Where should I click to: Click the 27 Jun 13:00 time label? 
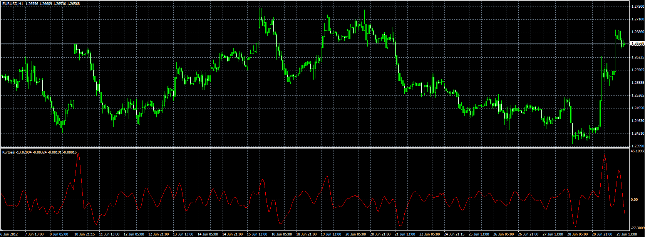553,234
